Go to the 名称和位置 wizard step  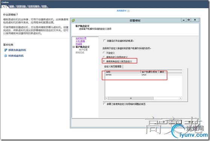click(x=81, y=38)
